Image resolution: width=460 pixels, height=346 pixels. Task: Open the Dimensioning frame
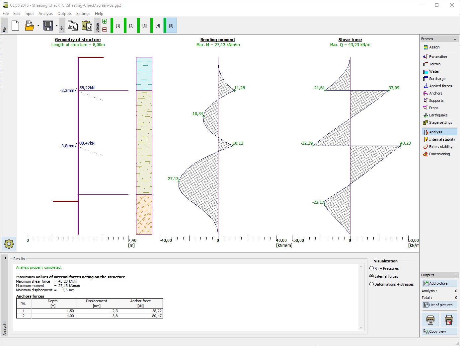[439, 154]
